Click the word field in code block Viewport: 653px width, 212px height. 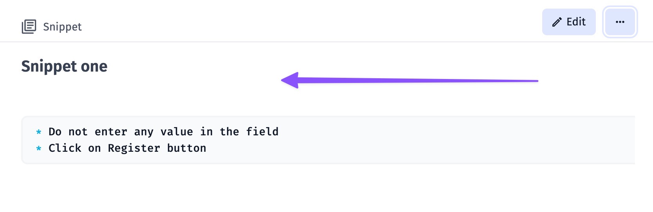[x=262, y=131]
